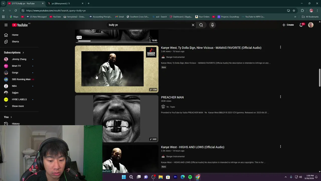Open the Maps bookmark
This screenshot has width=321, height=181.
tap(14, 17)
